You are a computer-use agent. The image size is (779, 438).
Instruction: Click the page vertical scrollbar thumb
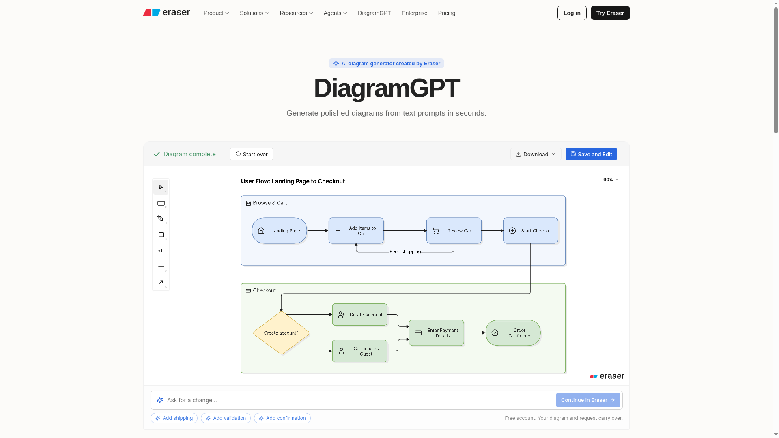(776, 70)
